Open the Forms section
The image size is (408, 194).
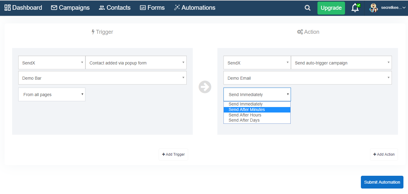click(152, 8)
